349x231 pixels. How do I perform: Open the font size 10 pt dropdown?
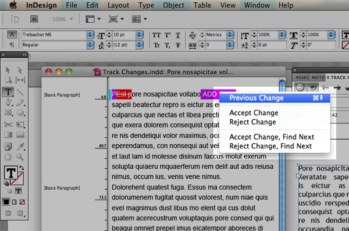point(140,35)
